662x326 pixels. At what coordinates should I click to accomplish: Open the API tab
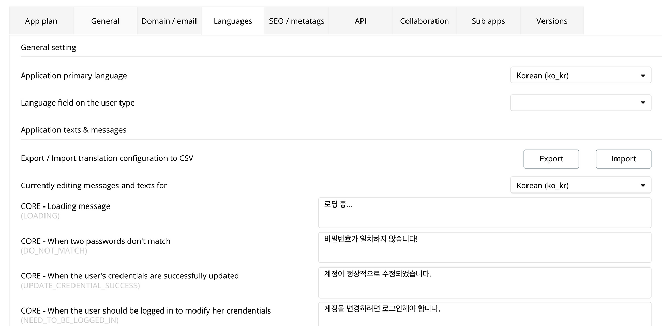point(360,21)
